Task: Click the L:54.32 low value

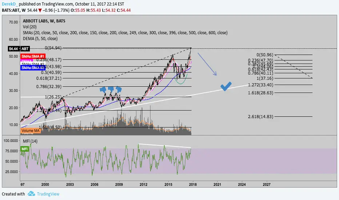Action: [x=109, y=10]
